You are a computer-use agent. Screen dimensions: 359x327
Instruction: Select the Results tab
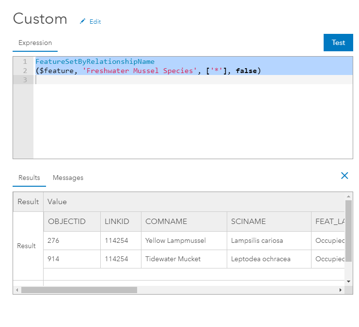[x=29, y=178]
